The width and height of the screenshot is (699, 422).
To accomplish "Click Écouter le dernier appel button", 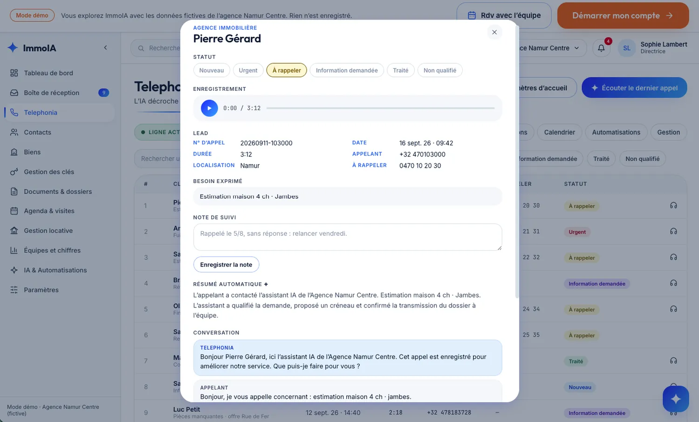I will (x=634, y=88).
